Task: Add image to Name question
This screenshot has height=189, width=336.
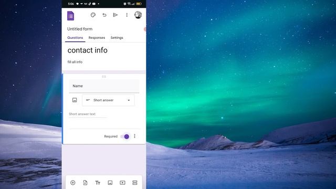Action: (75, 100)
